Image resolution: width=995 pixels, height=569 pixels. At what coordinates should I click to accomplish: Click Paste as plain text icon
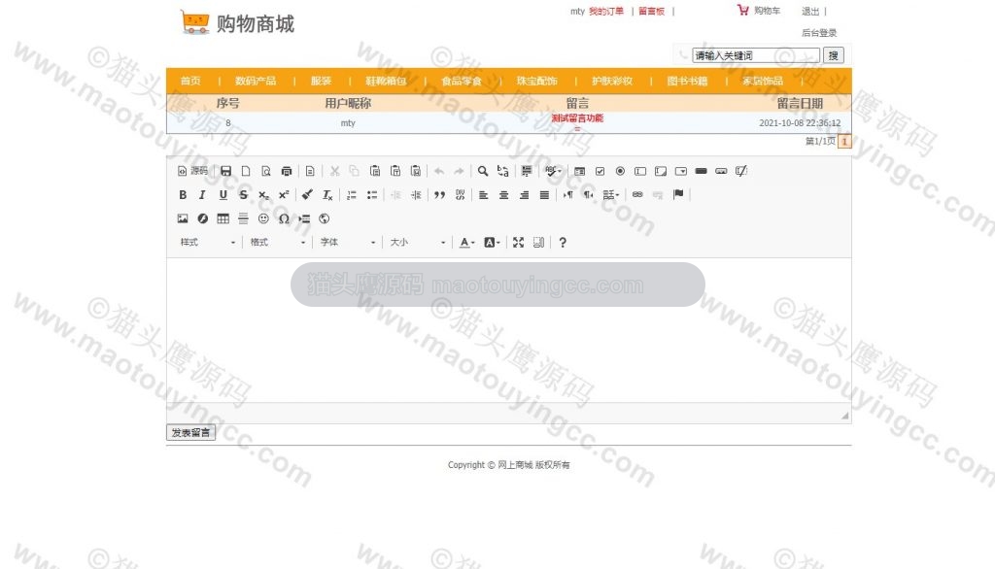(x=395, y=171)
